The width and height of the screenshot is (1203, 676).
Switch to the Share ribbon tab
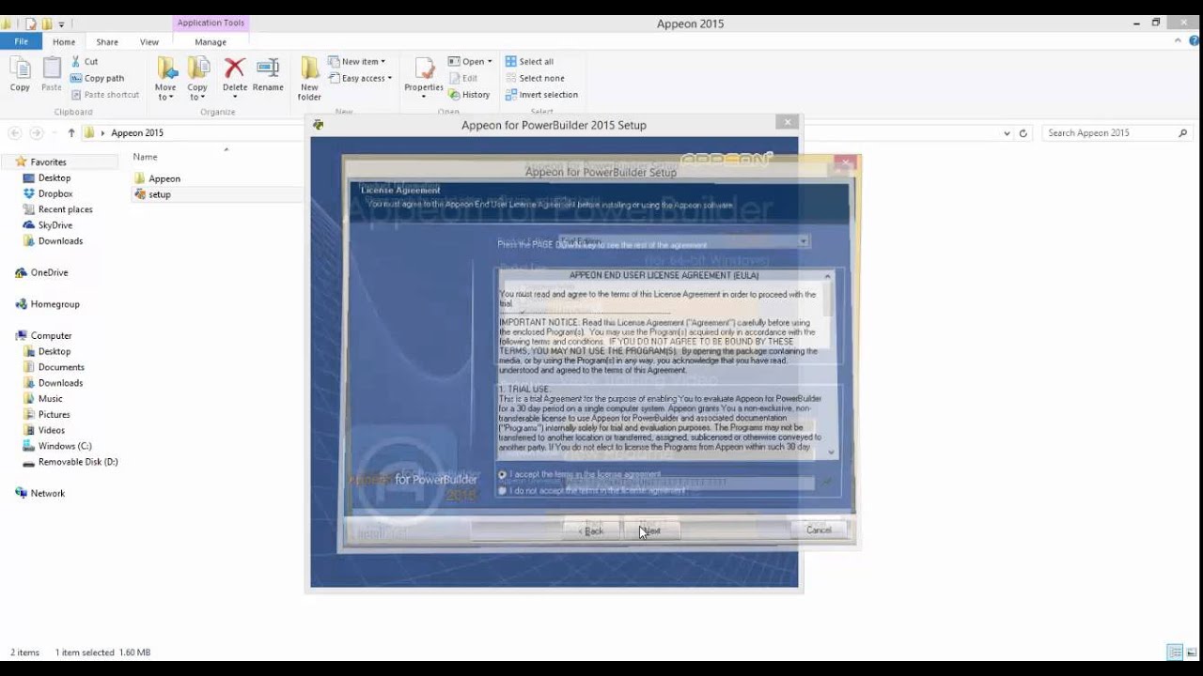pos(107,42)
